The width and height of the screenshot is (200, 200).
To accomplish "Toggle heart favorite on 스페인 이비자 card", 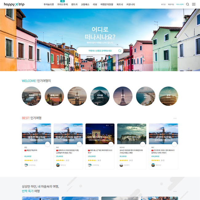I will pos(142,144).
